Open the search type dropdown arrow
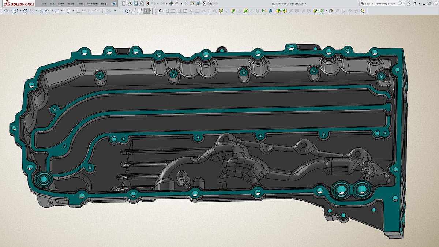 403,3
